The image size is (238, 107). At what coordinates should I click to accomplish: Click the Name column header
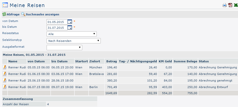(x=12, y=61)
